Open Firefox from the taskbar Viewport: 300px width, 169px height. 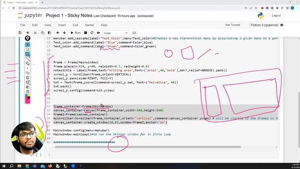[50, 166]
